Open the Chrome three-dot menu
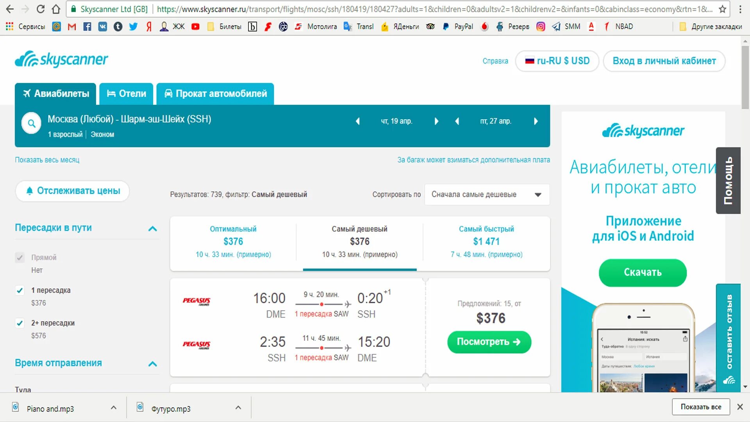The image size is (750, 422). tap(740, 9)
